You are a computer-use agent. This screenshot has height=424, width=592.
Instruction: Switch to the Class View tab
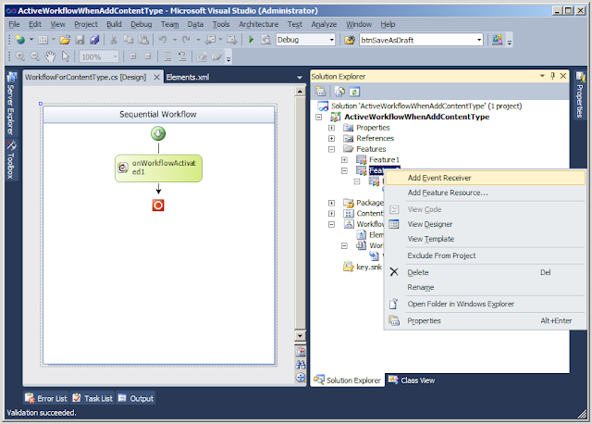coord(412,380)
